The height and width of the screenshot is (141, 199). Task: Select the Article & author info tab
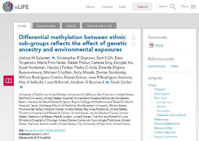pyautogui.click(x=99, y=26)
